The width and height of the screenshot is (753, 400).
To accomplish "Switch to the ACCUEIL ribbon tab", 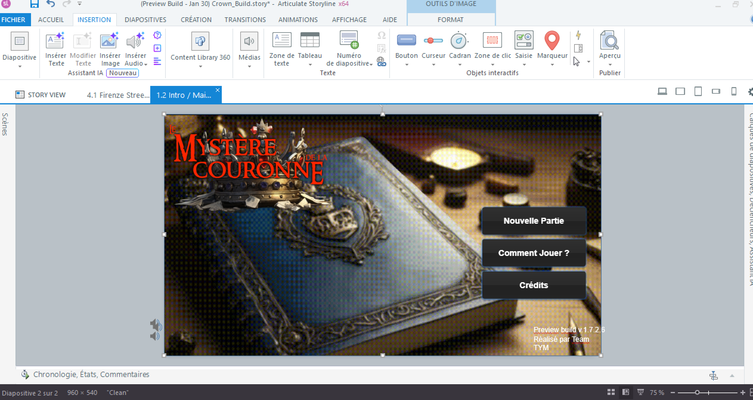I will click(51, 20).
